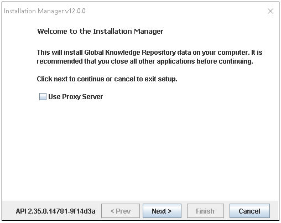Viewport: 281px width, 223px height.
Task: Click the phrase 'cancel to exit setup'
Action: (145, 79)
